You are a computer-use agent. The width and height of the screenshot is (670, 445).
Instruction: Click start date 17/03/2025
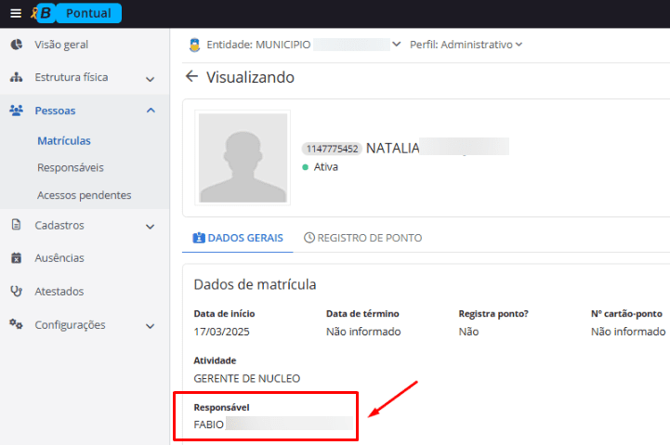[x=221, y=332]
